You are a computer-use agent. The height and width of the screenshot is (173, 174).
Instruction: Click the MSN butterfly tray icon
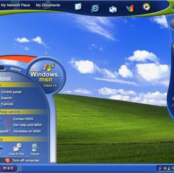(165, 168)
